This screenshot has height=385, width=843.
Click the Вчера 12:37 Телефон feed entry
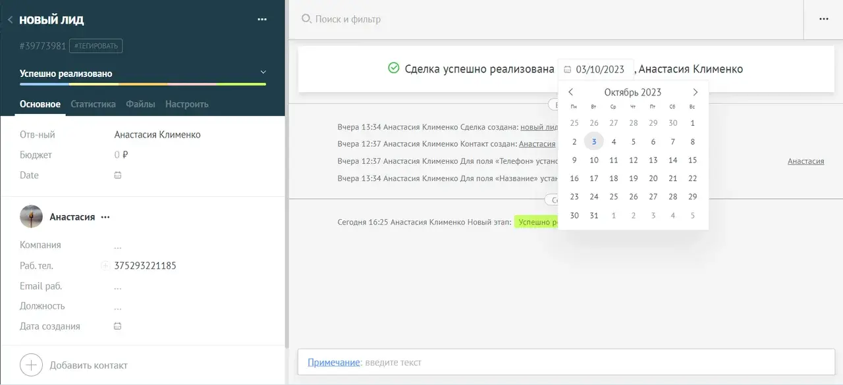[448, 161]
